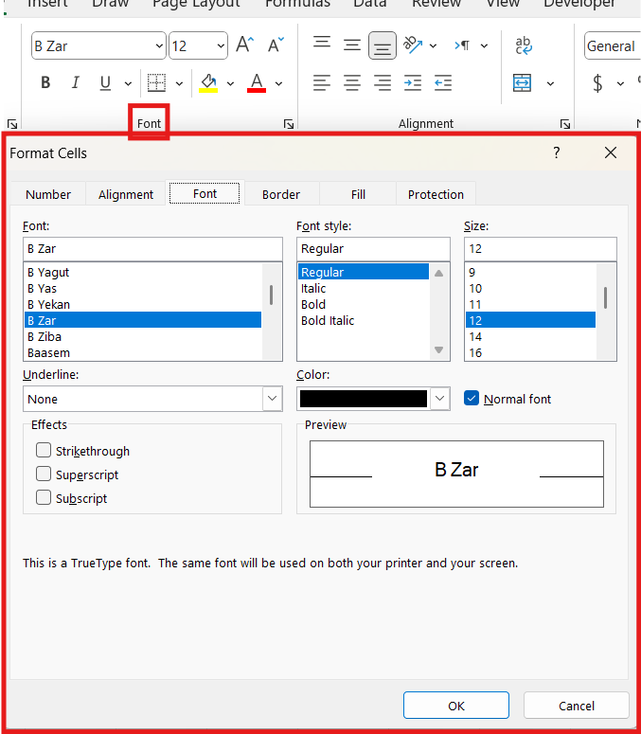The image size is (641, 734).
Task: Open Font group dialog launcher
Action: click(x=289, y=124)
